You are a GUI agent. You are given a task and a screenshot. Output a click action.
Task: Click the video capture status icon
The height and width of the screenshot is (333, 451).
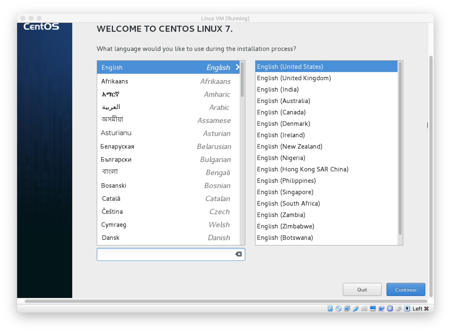pyautogui.click(x=381, y=309)
